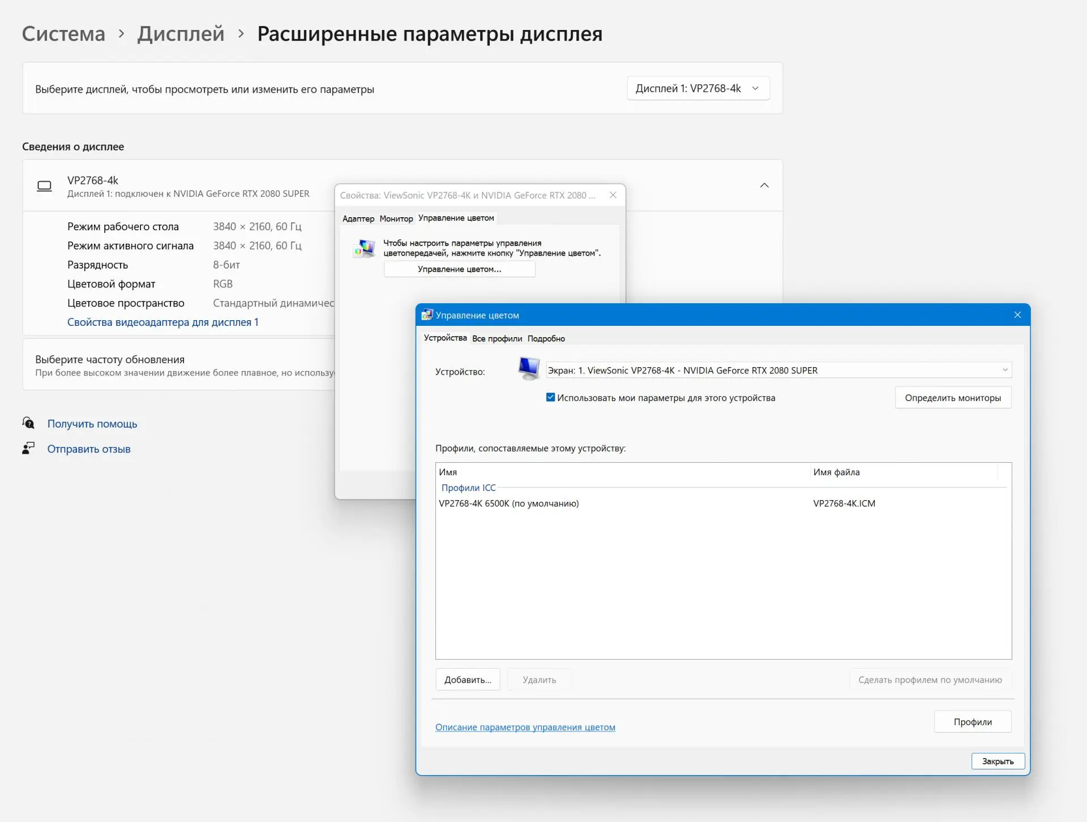
Task: Click the Отправить отзыв feedback icon
Action: (x=28, y=449)
